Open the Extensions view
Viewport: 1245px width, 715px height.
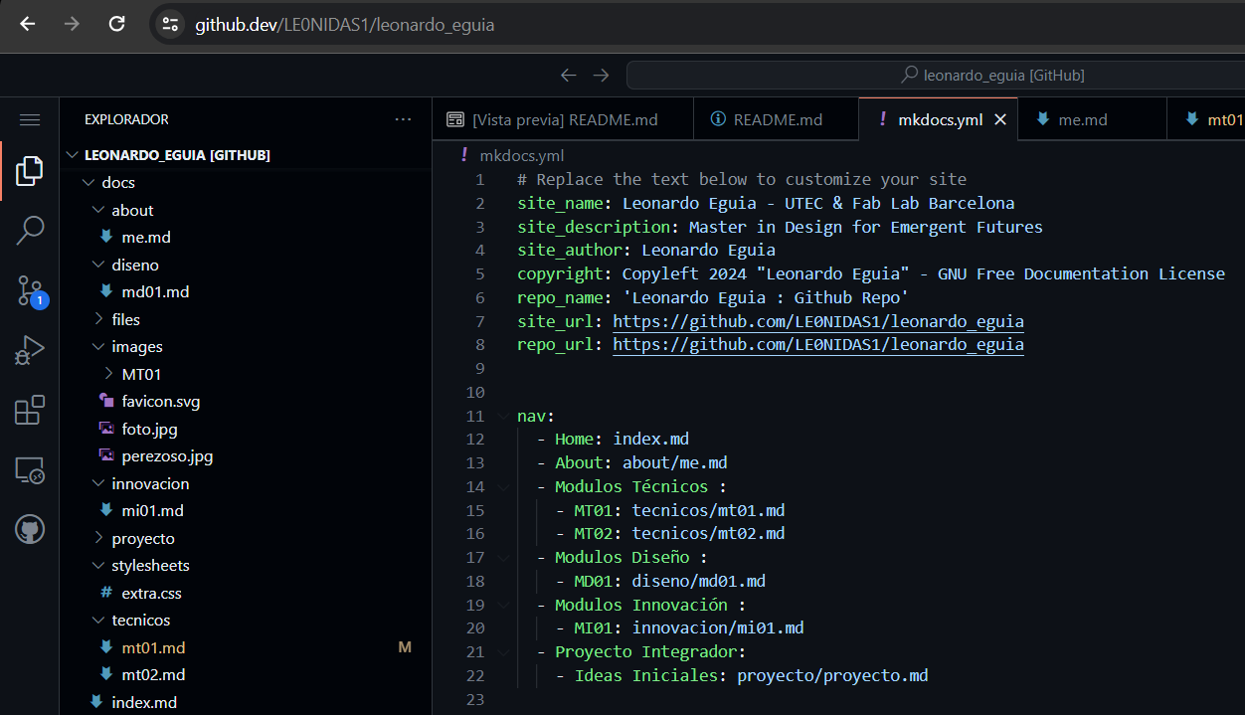coord(30,410)
